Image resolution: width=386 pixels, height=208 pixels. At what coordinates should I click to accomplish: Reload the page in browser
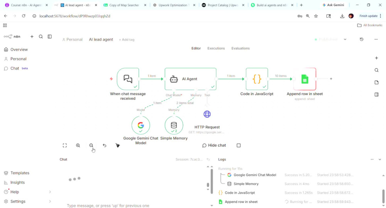tap(24, 16)
